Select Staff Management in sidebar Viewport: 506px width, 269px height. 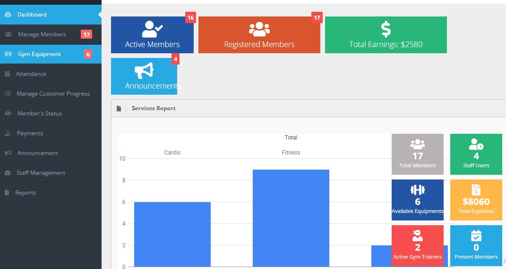[x=51, y=173]
